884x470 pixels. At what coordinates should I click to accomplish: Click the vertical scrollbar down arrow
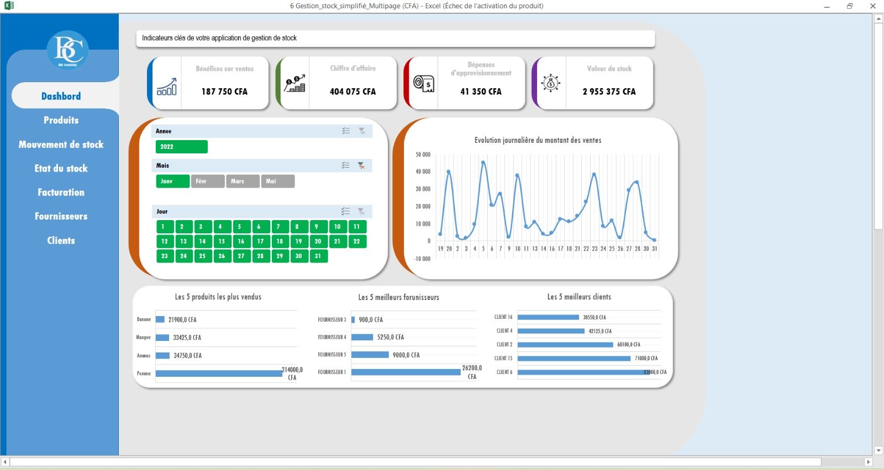[x=878, y=450]
